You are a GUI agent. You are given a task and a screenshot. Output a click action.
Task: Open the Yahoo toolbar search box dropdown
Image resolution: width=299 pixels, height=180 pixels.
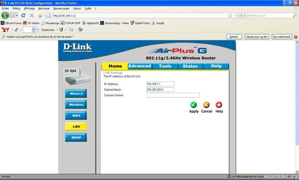[34, 30]
